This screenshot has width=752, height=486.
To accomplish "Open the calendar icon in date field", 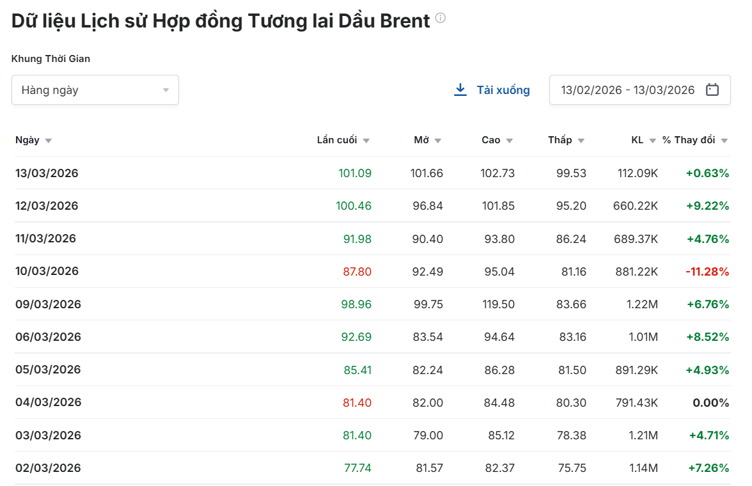I will pyautogui.click(x=712, y=90).
